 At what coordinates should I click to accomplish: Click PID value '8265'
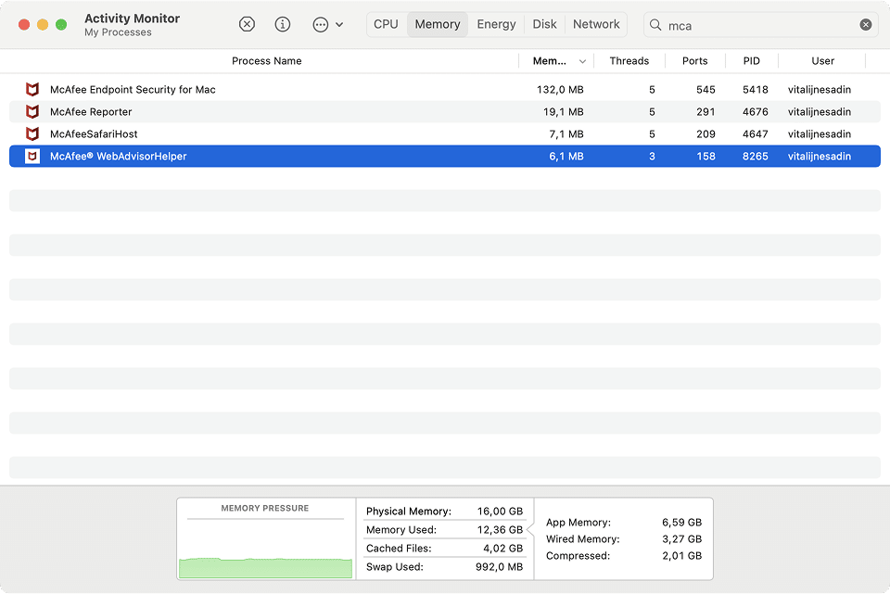tap(756, 156)
